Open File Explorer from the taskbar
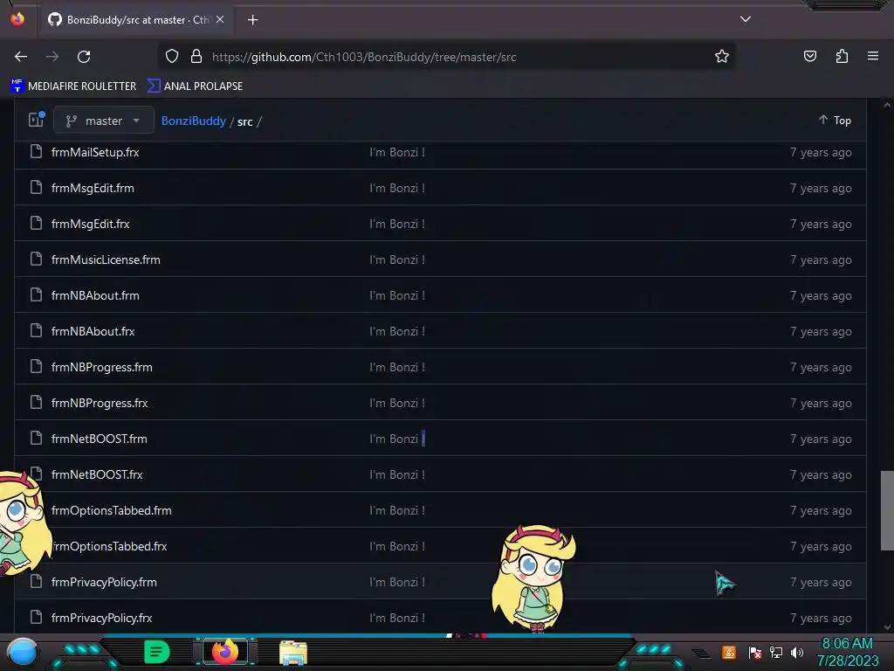This screenshot has width=894, height=671. [293, 653]
